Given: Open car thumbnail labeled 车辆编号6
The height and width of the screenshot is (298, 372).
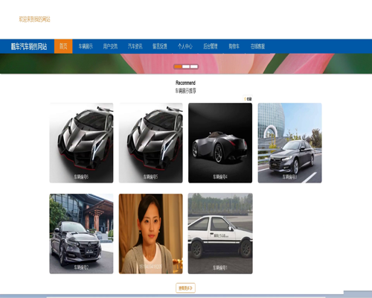Looking at the screenshot, I should (x=81, y=143).
